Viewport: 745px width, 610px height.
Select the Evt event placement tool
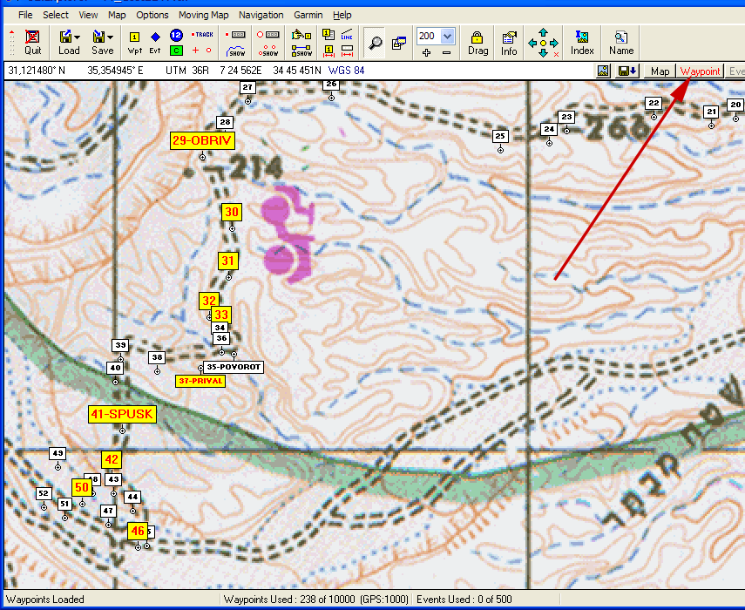click(155, 43)
